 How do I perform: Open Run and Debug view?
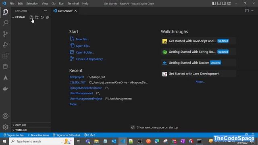pos(5,45)
